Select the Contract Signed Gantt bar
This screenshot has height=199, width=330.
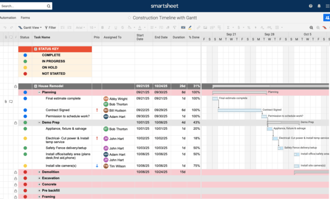[239, 110]
